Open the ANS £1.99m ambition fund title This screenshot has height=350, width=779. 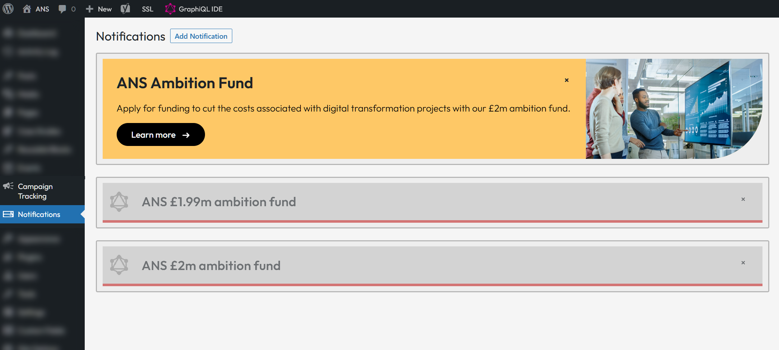pos(219,202)
